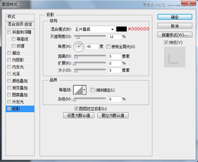Uncheck the 投影 style checkbox
Image resolution: width=198 pixels, height=162 pixels.
coord(9,108)
